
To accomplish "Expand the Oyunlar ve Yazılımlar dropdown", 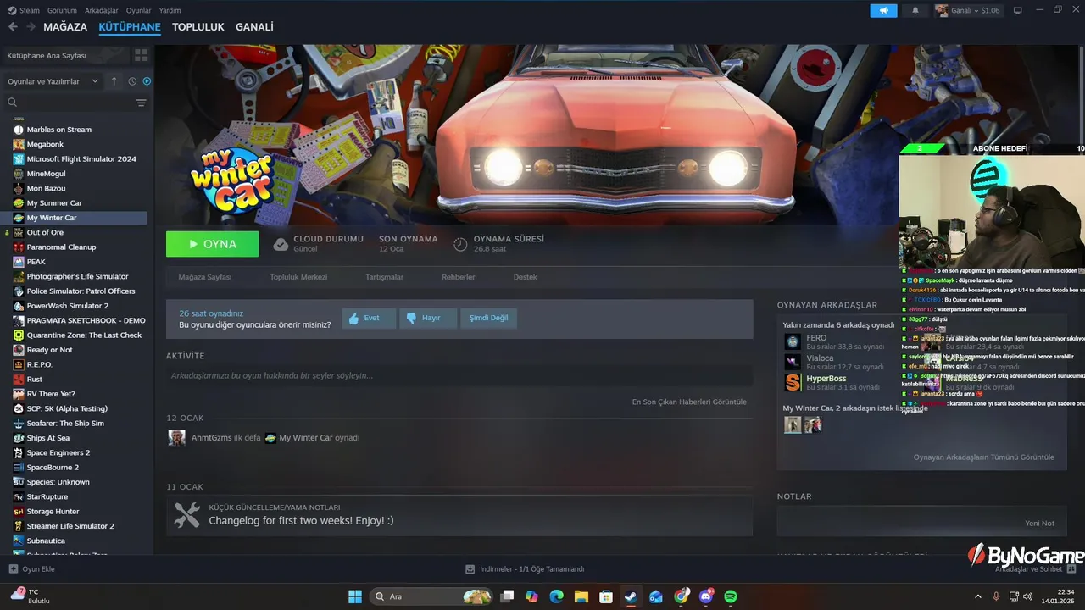I will point(55,81).
